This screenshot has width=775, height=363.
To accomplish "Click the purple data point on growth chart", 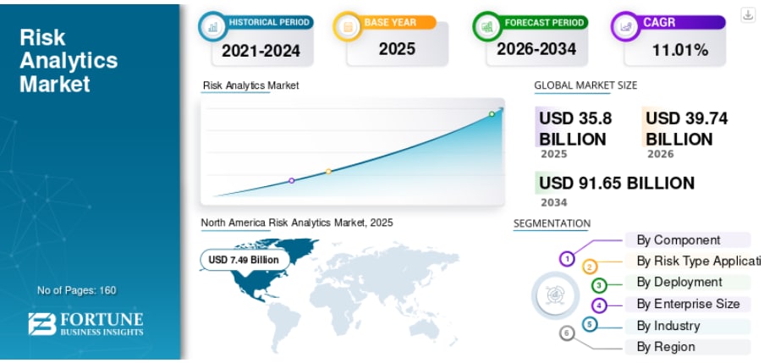I will pyautogui.click(x=292, y=180).
